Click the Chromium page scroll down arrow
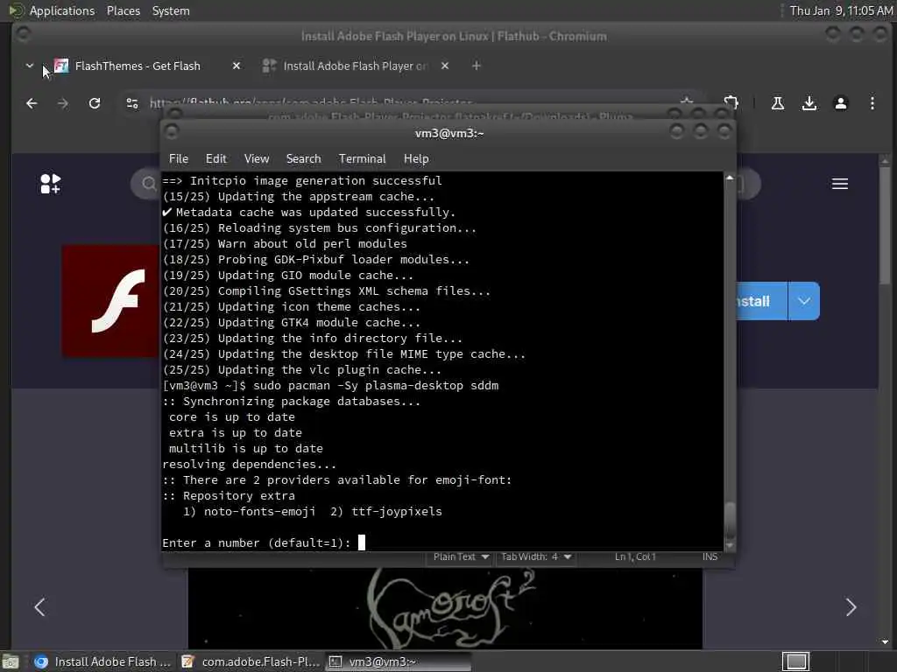The width and height of the screenshot is (897, 672). 886,641
